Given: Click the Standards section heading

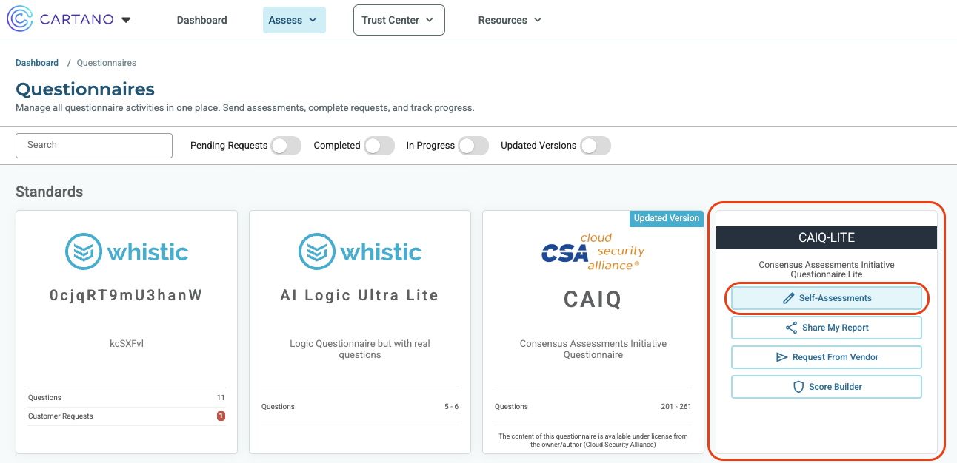Looking at the screenshot, I should pos(49,192).
